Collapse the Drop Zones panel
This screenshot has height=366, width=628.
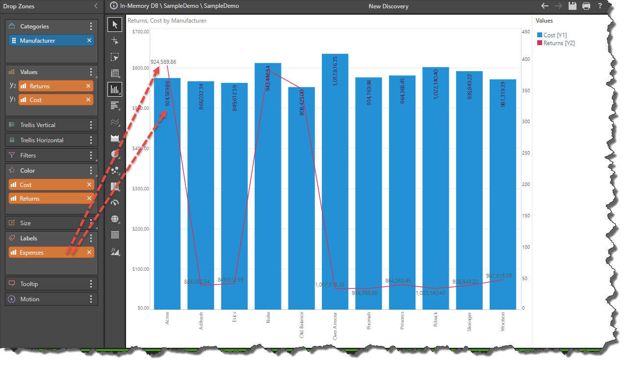(x=96, y=6)
